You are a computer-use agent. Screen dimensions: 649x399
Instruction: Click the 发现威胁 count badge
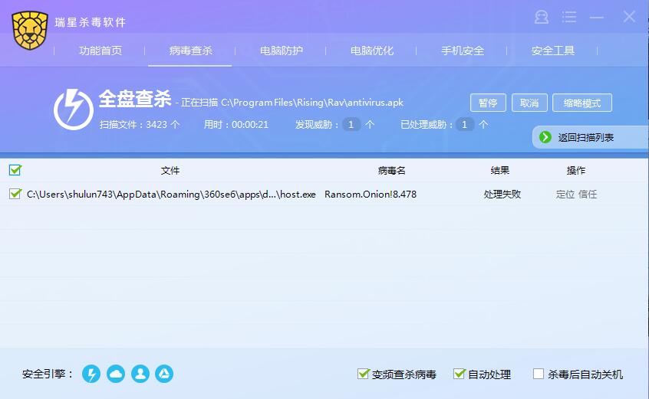point(351,124)
